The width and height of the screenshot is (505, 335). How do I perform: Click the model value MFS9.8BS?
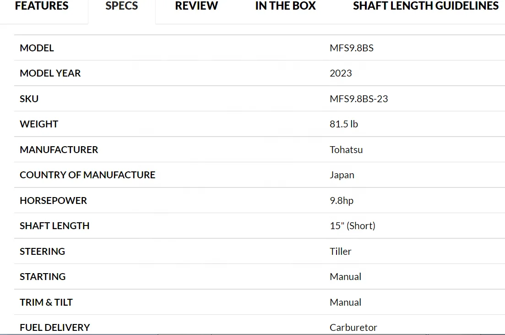click(351, 48)
